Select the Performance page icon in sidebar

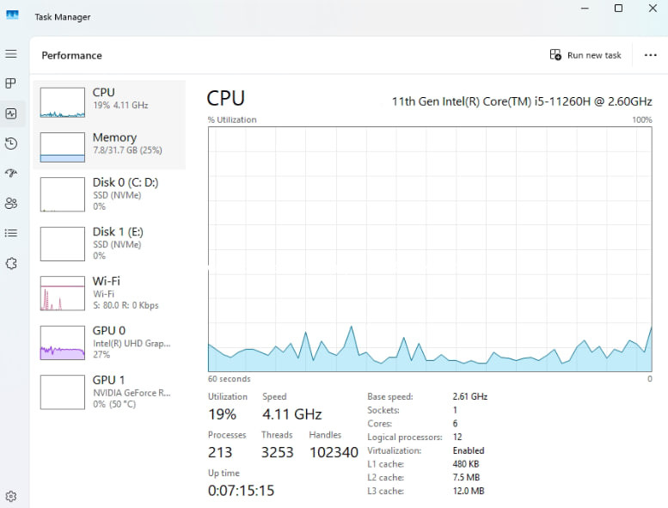pyautogui.click(x=11, y=113)
